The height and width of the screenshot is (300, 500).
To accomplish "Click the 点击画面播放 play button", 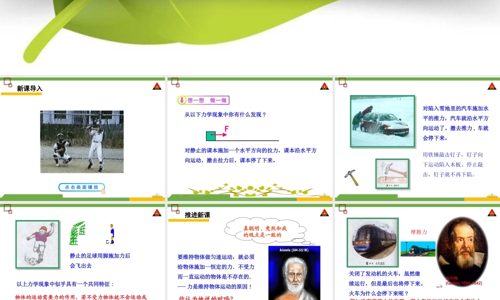I will 81,187.
